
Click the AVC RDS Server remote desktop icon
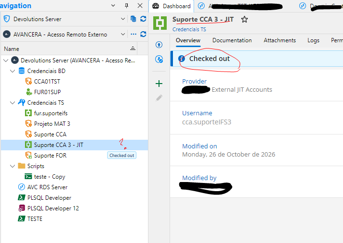tap(22, 187)
